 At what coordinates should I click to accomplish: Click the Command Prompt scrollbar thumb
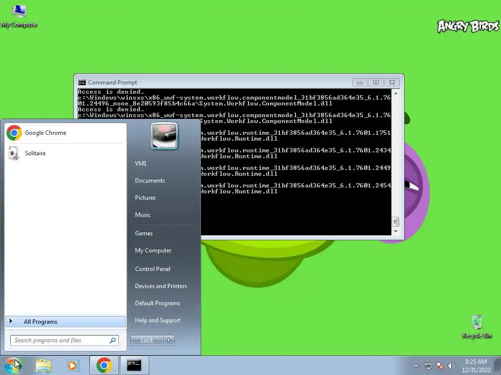395,221
